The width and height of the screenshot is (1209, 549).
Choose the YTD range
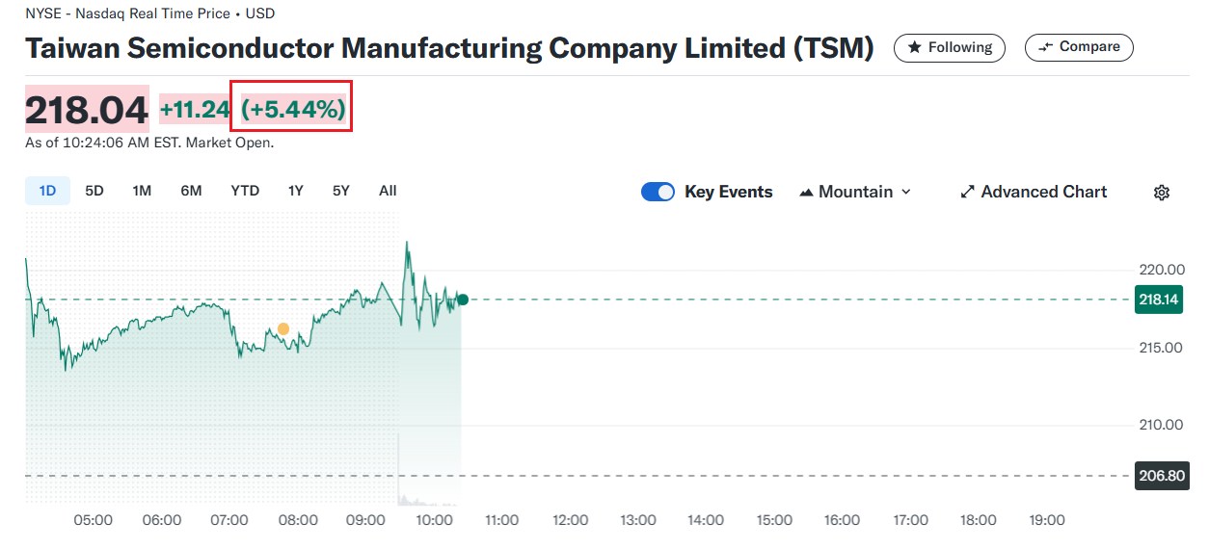tap(245, 191)
